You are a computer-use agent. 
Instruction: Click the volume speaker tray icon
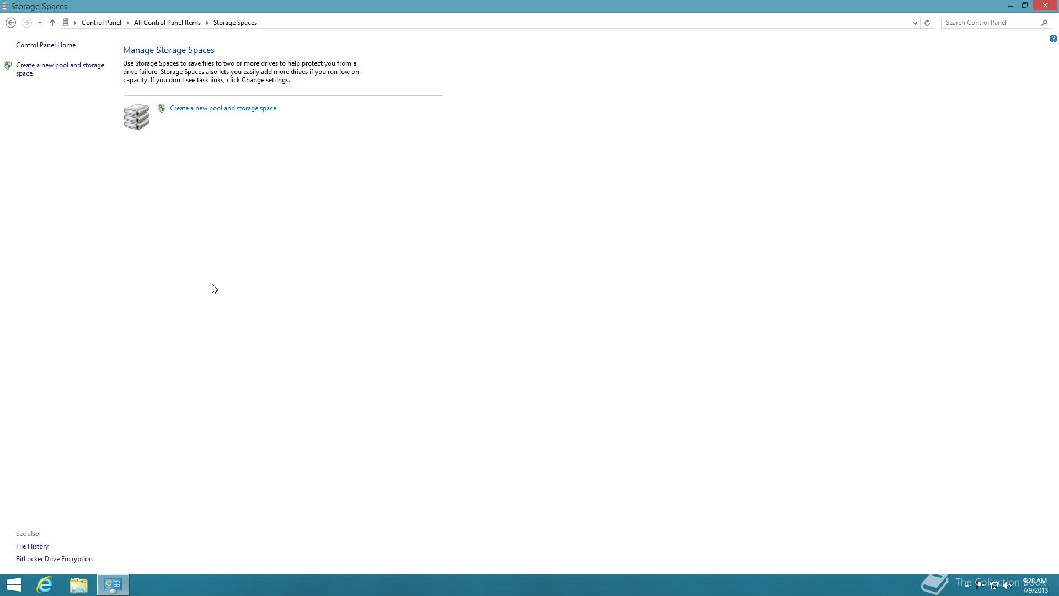[x=1007, y=585]
